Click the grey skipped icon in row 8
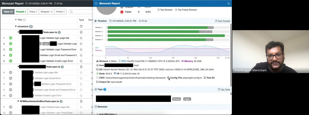Viewport: 309px width, 115px height. (x=11, y=84)
